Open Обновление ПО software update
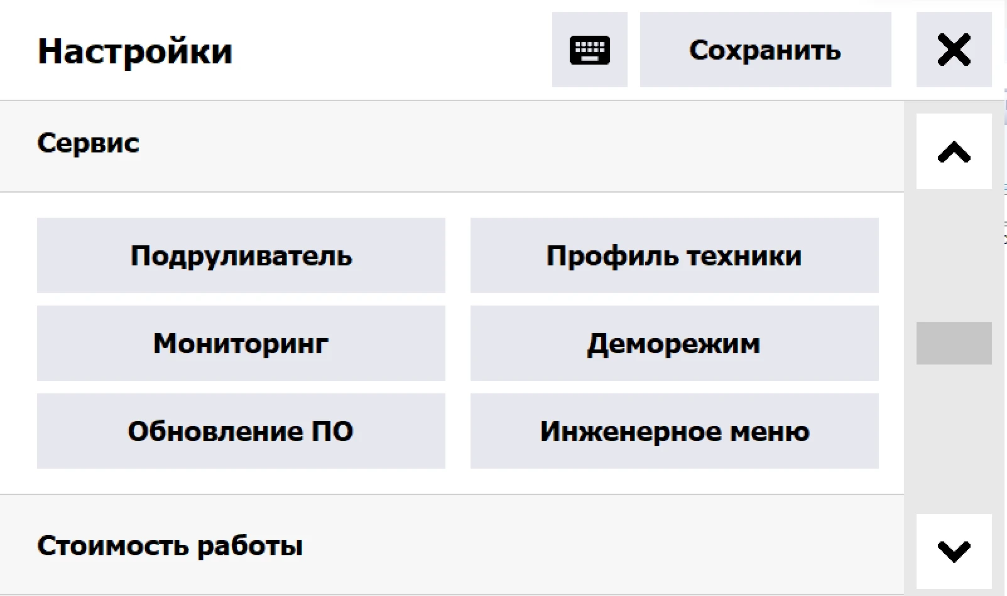The height and width of the screenshot is (596, 1007). [241, 431]
